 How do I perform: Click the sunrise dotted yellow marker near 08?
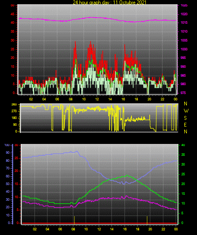(x=74, y=220)
